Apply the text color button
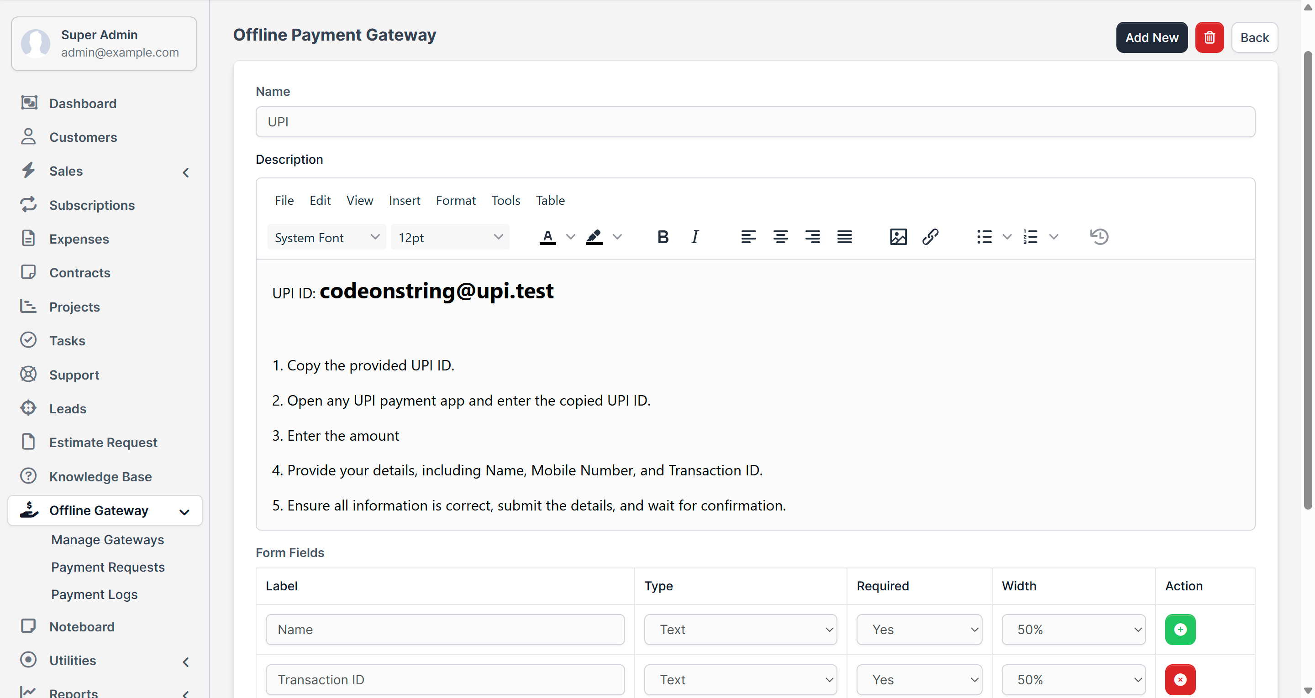Viewport: 1315px width, 698px height. click(x=548, y=237)
